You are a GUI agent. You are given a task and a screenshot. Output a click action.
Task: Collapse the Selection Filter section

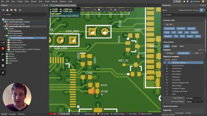[163, 20]
